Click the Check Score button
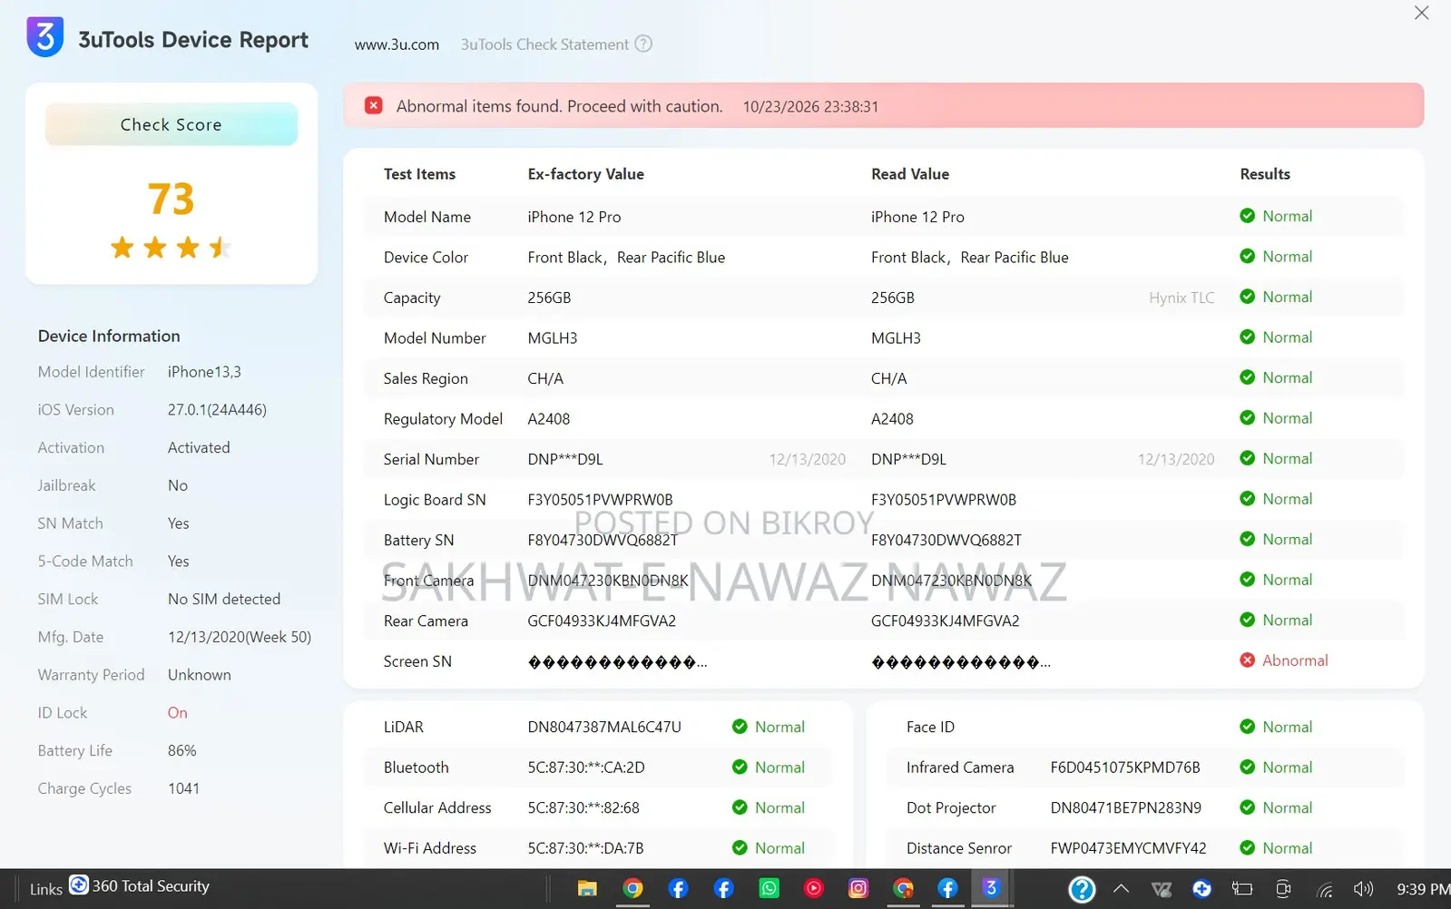1451x909 pixels. pos(172,124)
